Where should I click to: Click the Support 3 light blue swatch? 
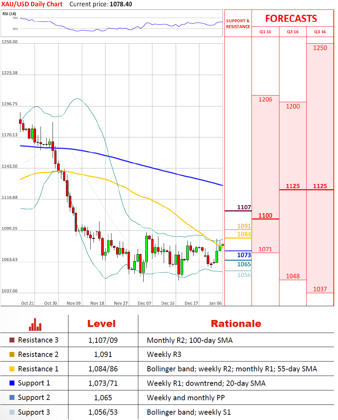12,412
